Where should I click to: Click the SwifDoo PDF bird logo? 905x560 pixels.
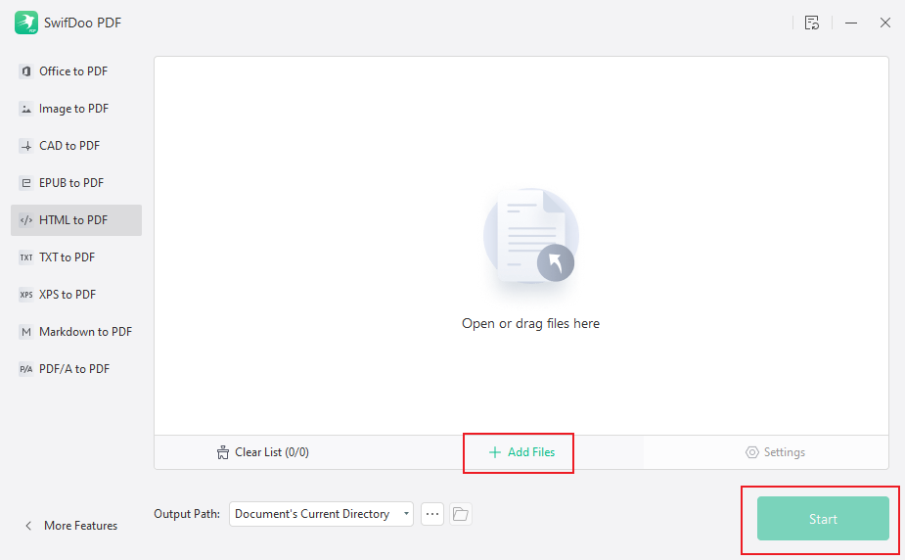(26, 23)
